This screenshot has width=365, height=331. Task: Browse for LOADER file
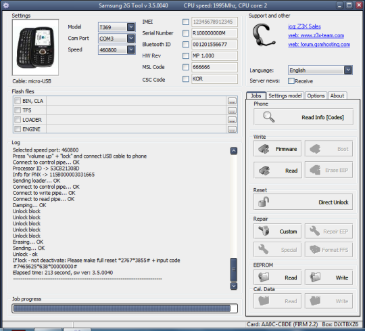tap(232, 120)
